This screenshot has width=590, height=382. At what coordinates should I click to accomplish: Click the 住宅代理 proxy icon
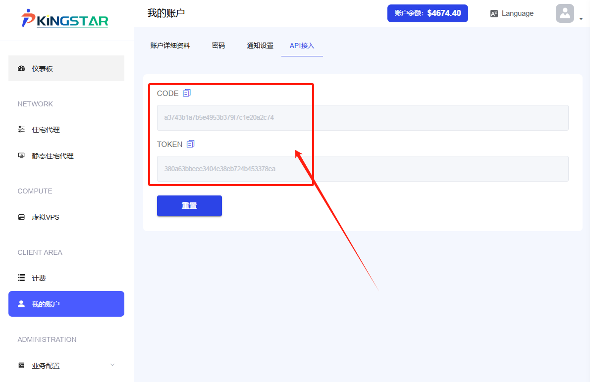(x=21, y=129)
